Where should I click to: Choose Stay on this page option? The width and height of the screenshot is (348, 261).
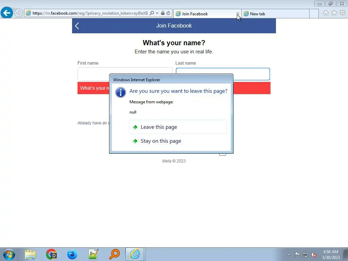tap(178, 141)
